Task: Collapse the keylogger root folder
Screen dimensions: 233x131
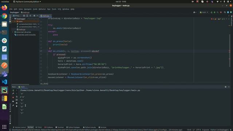Action: 13,19
